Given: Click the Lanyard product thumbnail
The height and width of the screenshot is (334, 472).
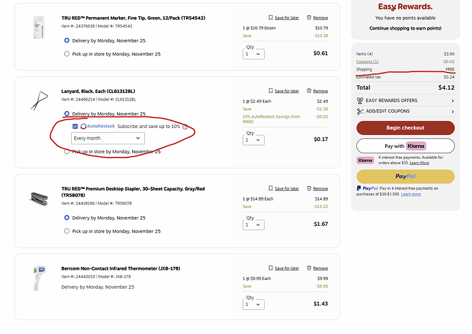Looking at the screenshot, I should coord(40,101).
